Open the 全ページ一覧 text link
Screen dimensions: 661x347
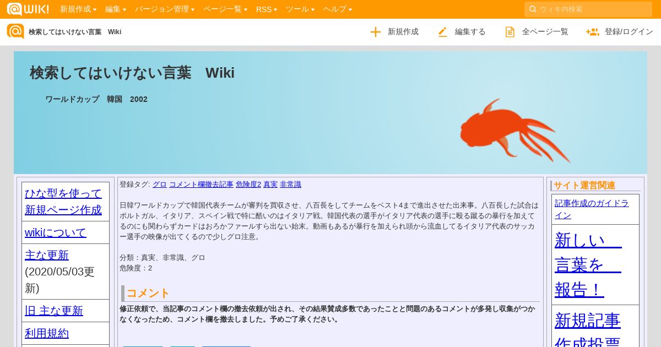click(x=545, y=32)
